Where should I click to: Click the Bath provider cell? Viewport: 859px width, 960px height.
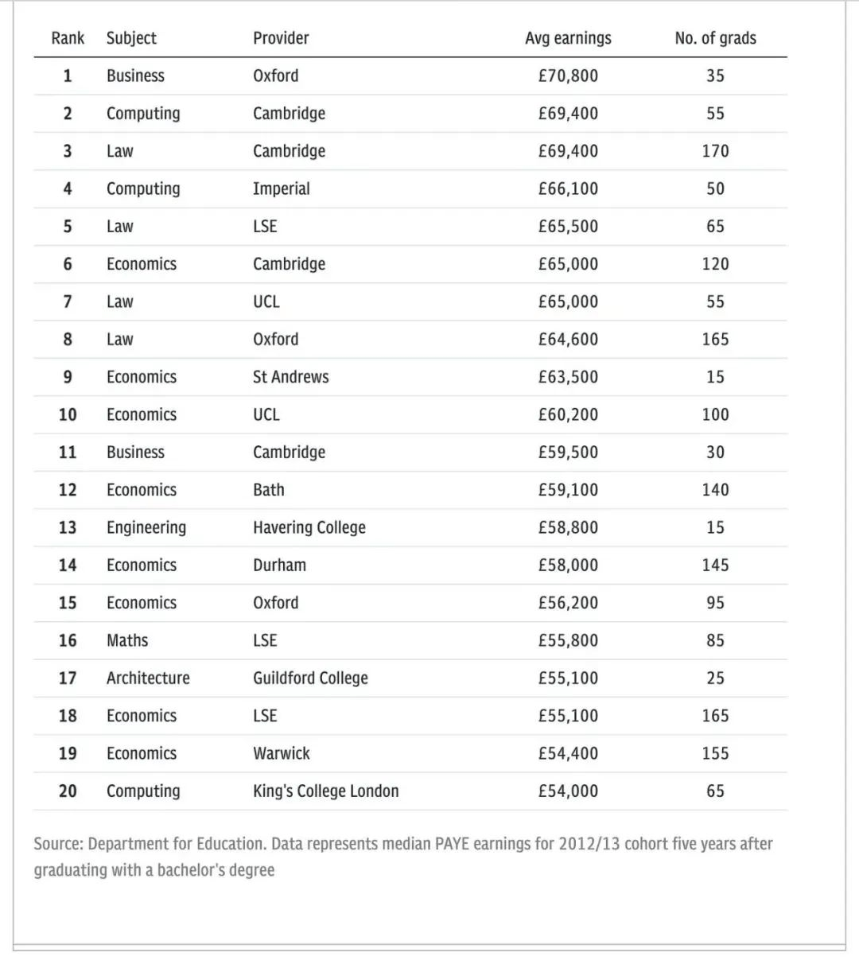click(269, 490)
